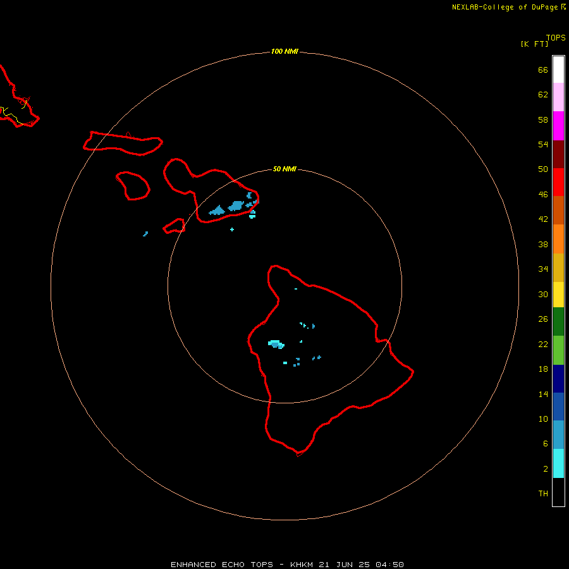This screenshot has width=569, height=569.
Task: Click the ENHANCED ECHO TOPS caption text
Action: pyautogui.click(x=222, y=565)
